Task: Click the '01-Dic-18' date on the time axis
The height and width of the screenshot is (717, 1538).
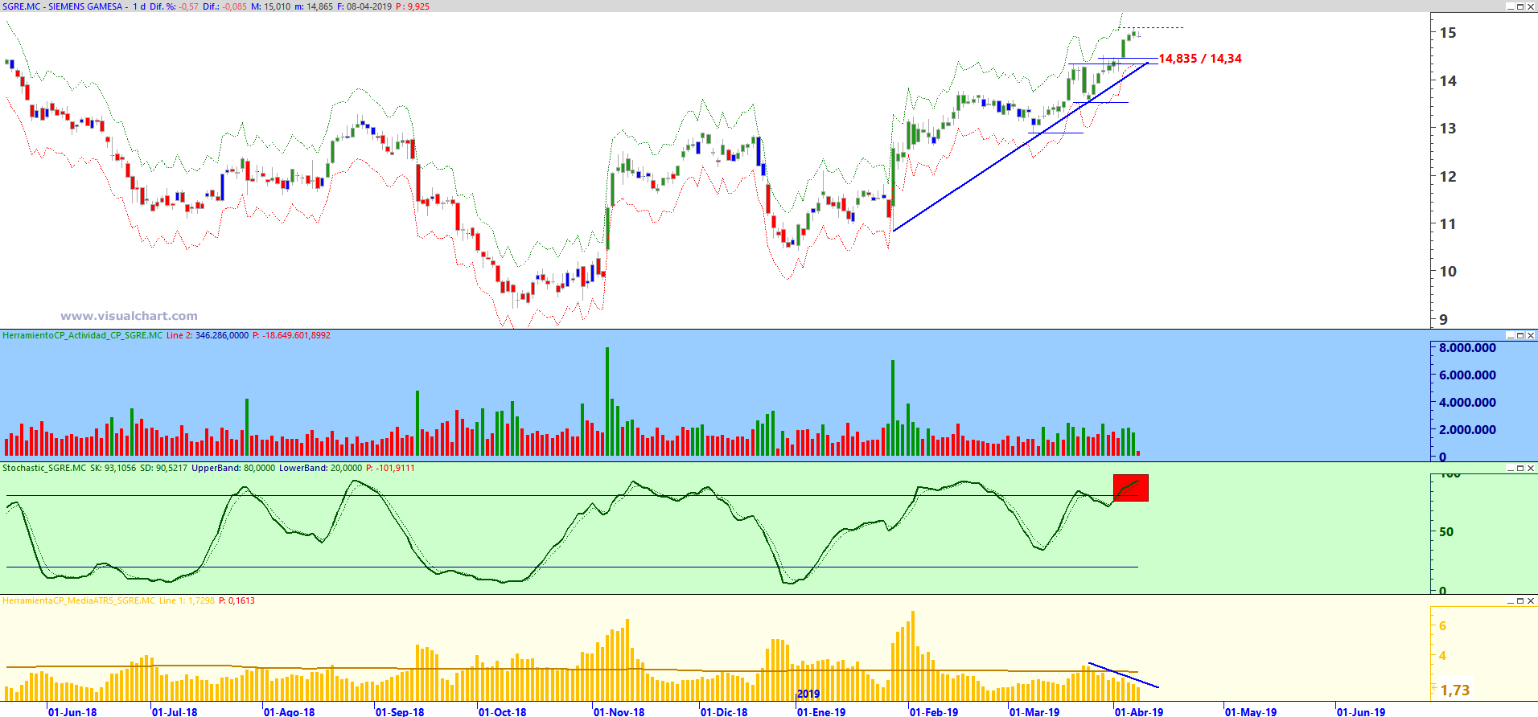Action: (x=724, y=711)
